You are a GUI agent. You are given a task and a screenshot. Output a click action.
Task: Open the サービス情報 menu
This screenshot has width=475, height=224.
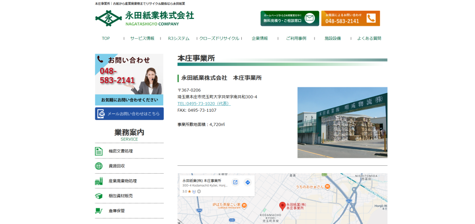coord(142,38)
